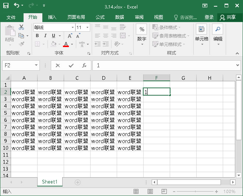The width and height of the screenshot is (243, 196).
Task: Click the text orientation icon
Action: (x=117, y=44)
